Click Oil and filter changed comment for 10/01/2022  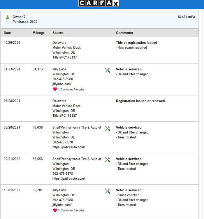tap(132, 200)
